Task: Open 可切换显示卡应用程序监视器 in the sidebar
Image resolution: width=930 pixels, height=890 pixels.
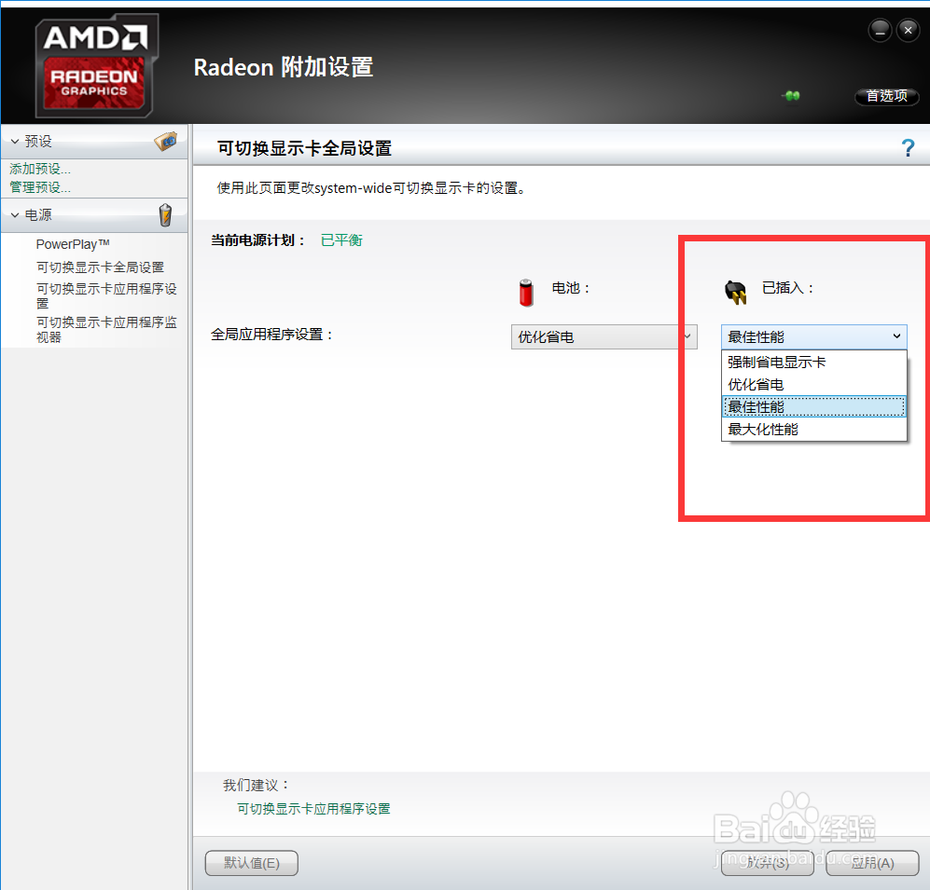Action: coord(106,329)
